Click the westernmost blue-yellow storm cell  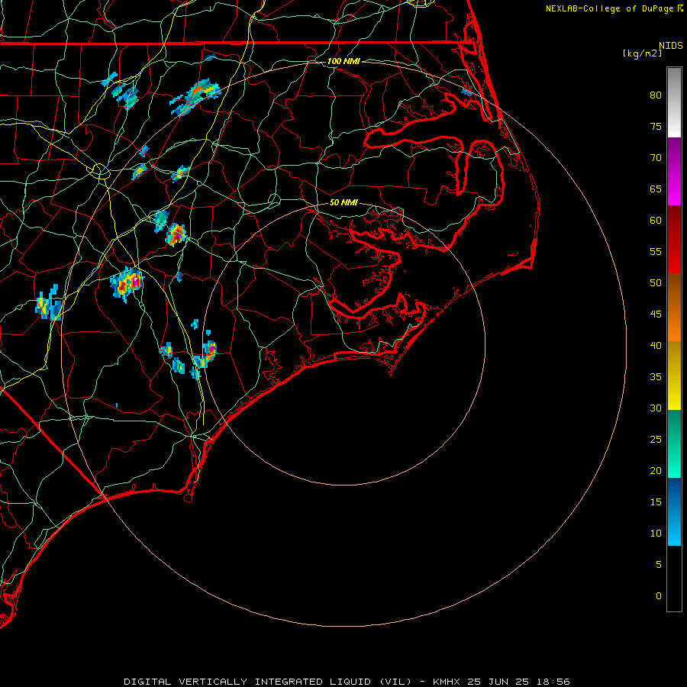[49, 303]
